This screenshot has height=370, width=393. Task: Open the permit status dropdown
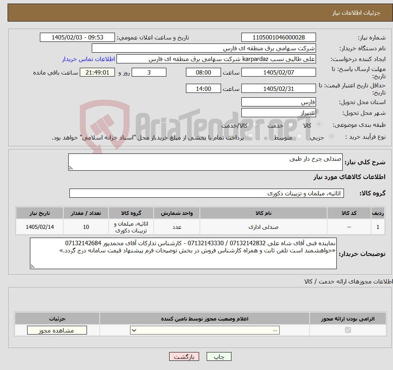[x=205, y=330]
